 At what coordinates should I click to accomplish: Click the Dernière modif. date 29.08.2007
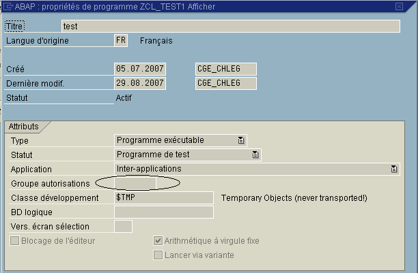(140, 83)
